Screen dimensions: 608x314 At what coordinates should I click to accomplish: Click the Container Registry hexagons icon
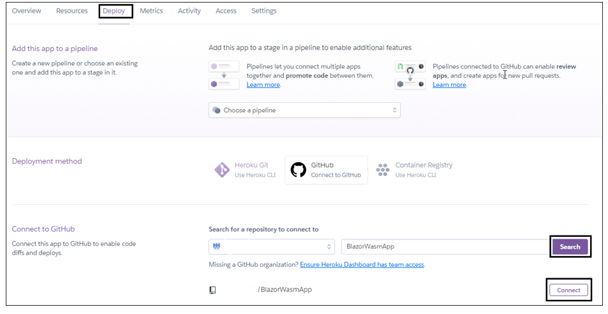[x=383, y=170]
